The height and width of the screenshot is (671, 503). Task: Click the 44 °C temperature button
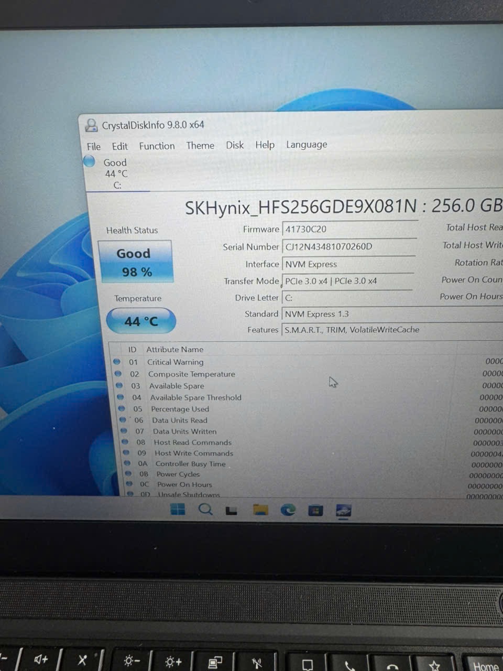[141, 321]
